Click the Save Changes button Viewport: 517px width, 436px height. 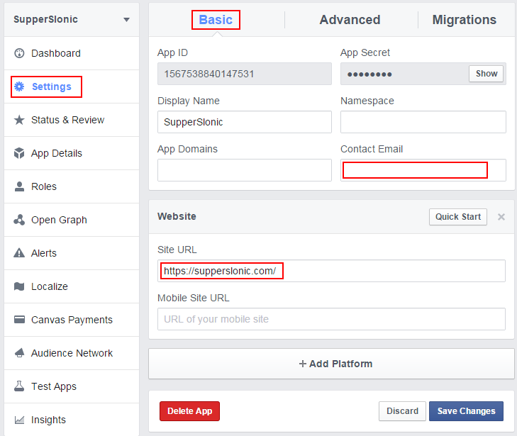[466, 411]
